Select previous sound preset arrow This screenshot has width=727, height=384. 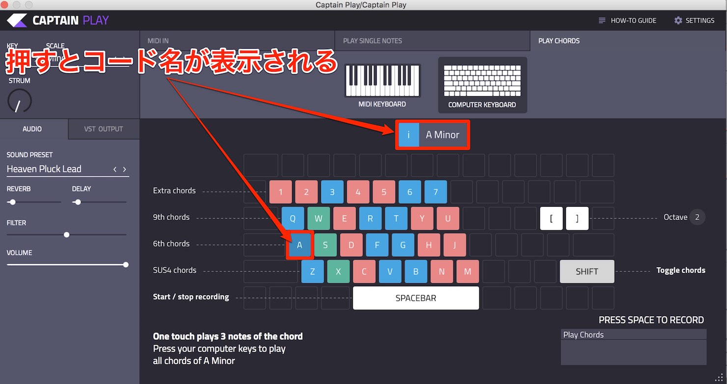click(x=115, y=169)
